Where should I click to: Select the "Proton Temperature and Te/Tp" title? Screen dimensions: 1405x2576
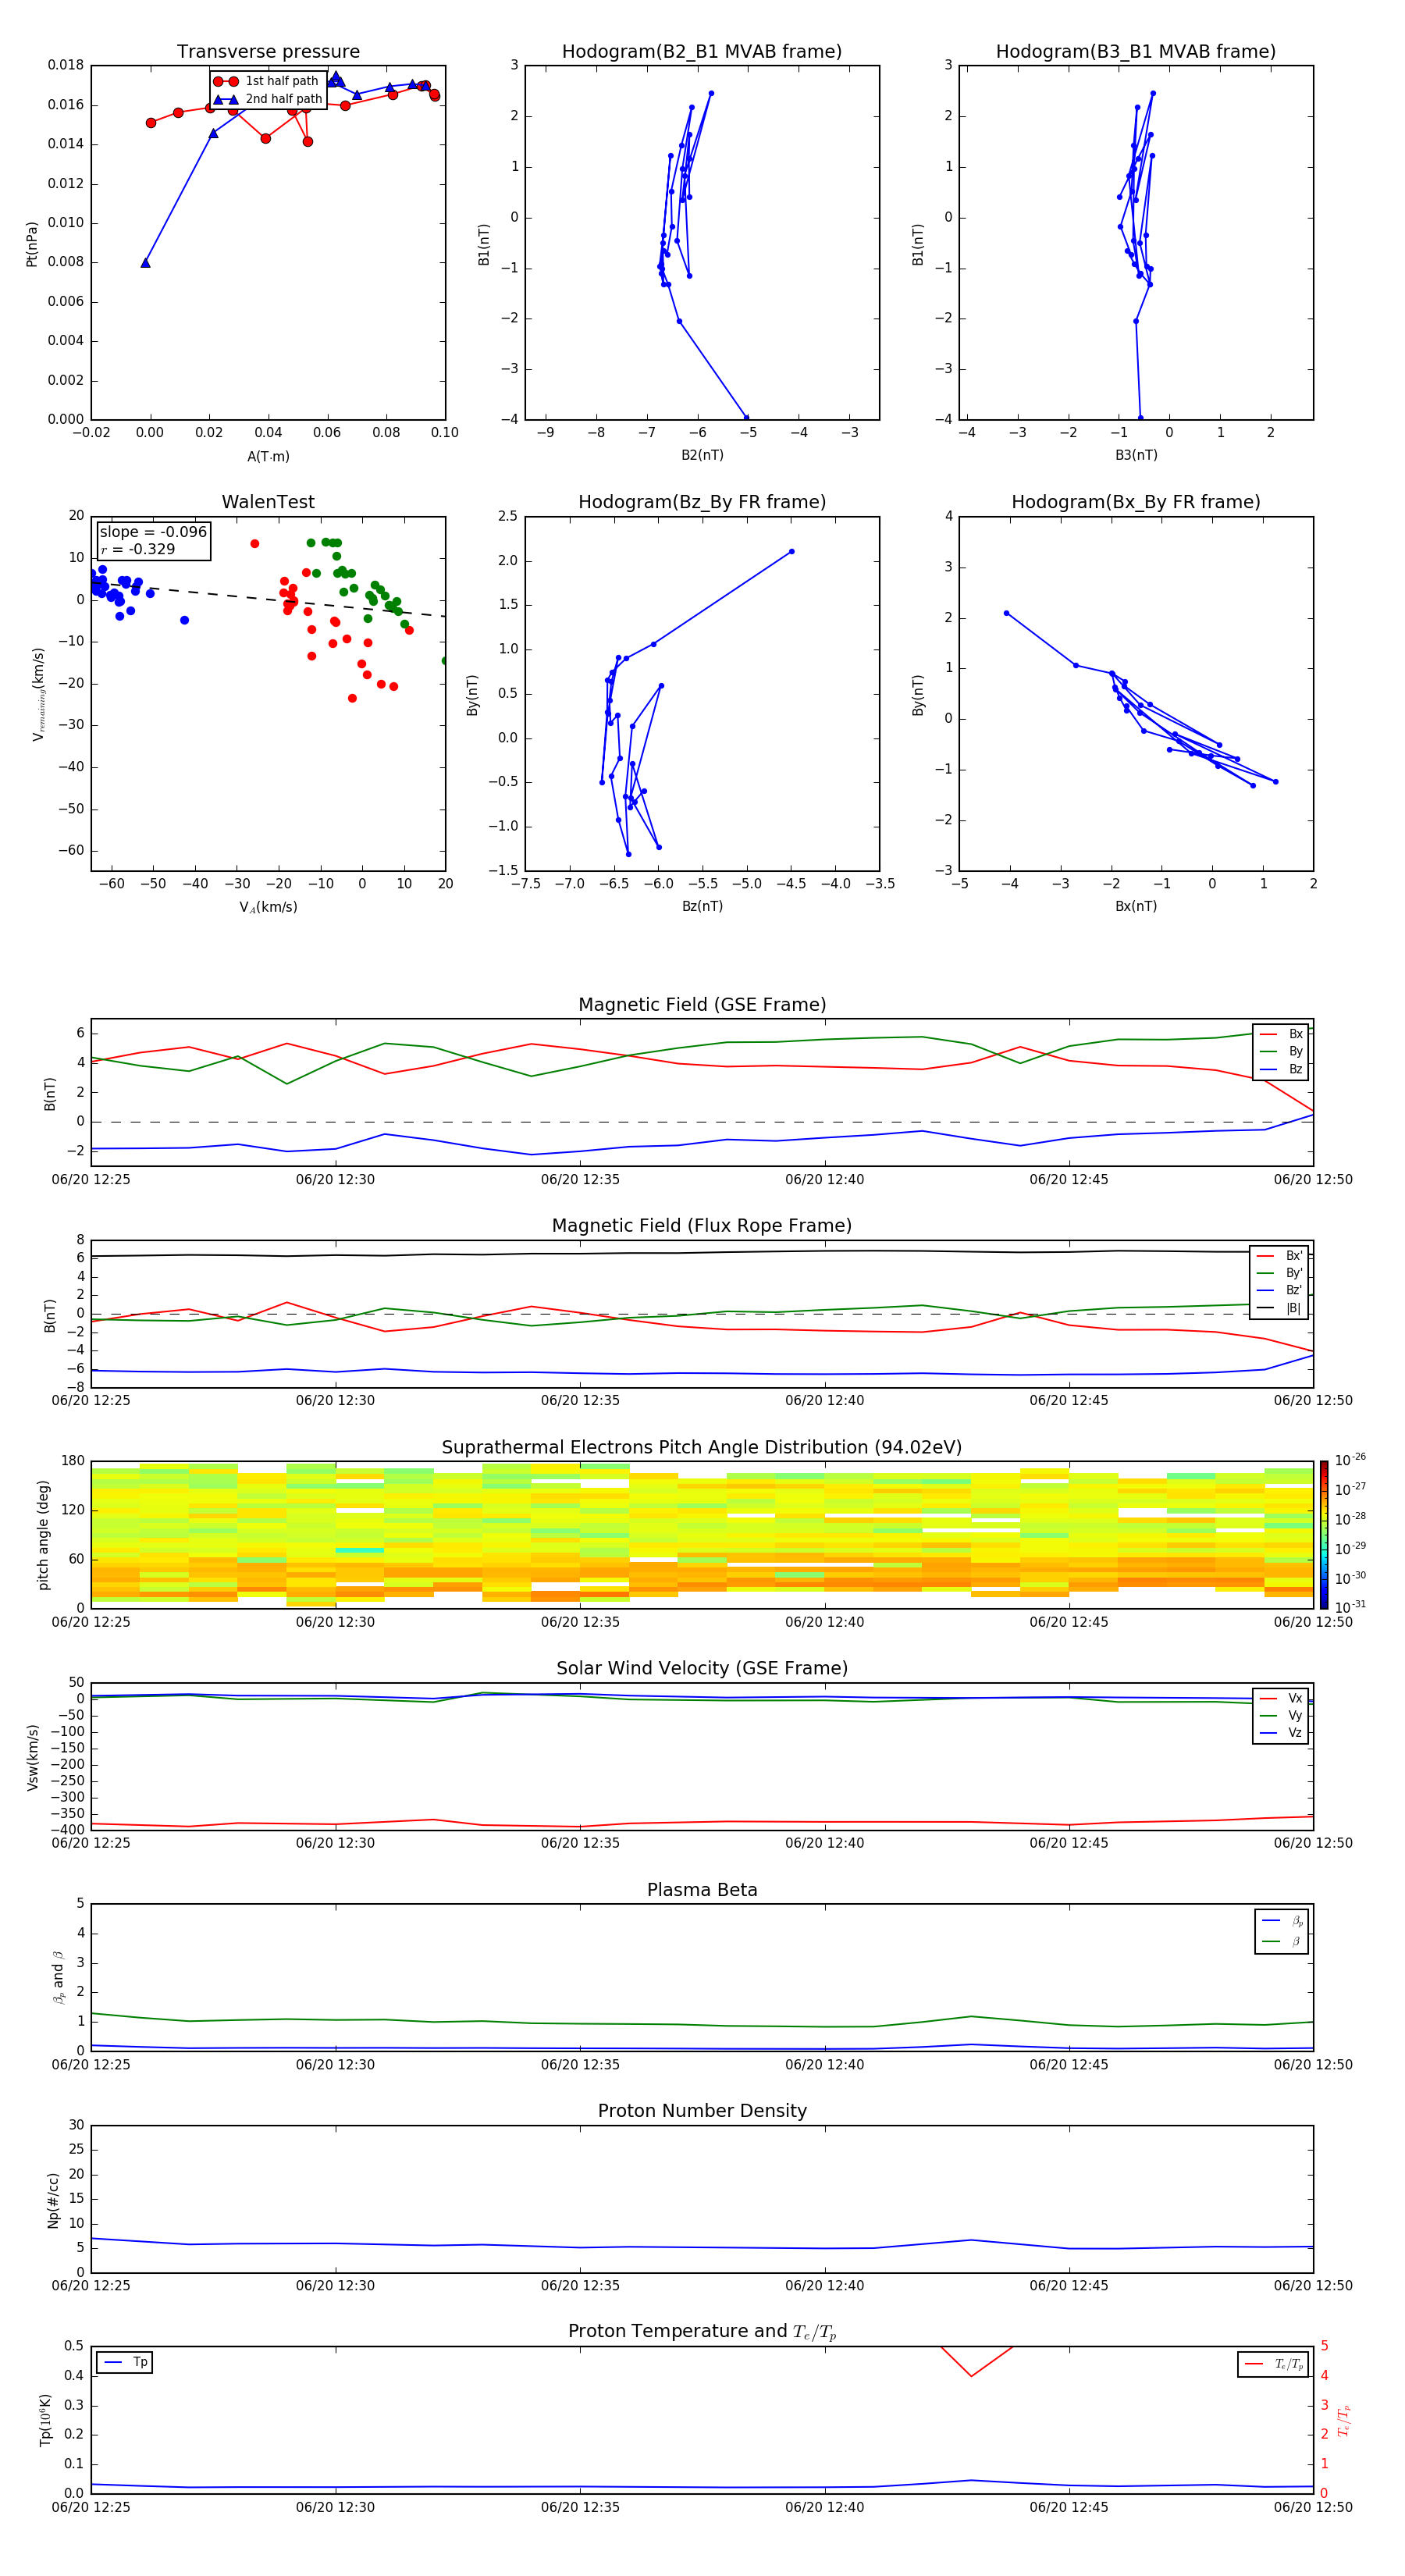702,2332
